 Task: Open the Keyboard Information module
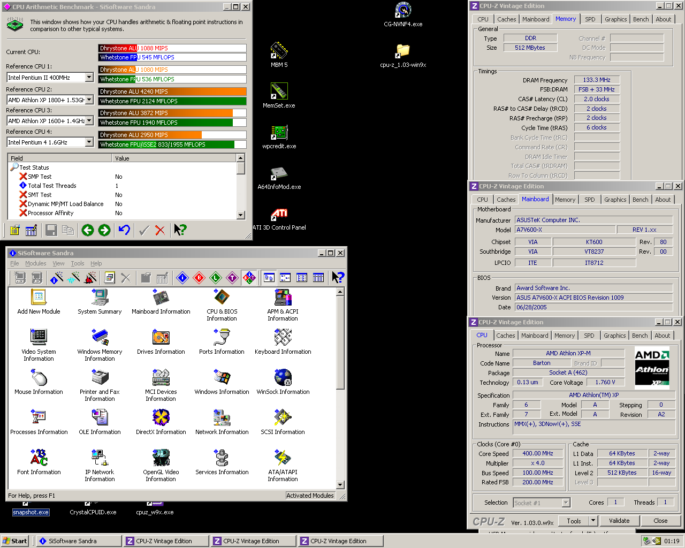pos(283,342)
